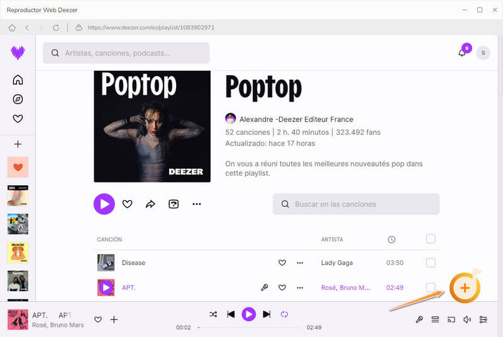Image resolution: width=503 pixels, height=337 pixels.
Task: Click orange add-to-convert plus button
Action: [x=465, y=287]
